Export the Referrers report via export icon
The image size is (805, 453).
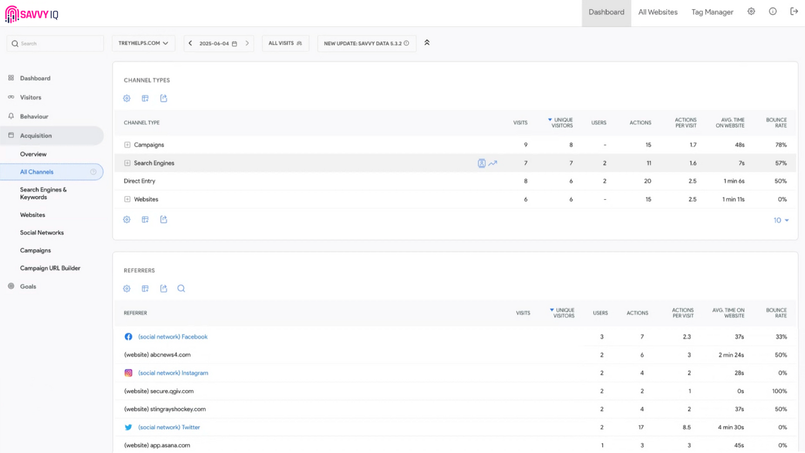164,289
